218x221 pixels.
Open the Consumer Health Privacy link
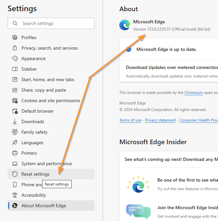pos(199,120)
